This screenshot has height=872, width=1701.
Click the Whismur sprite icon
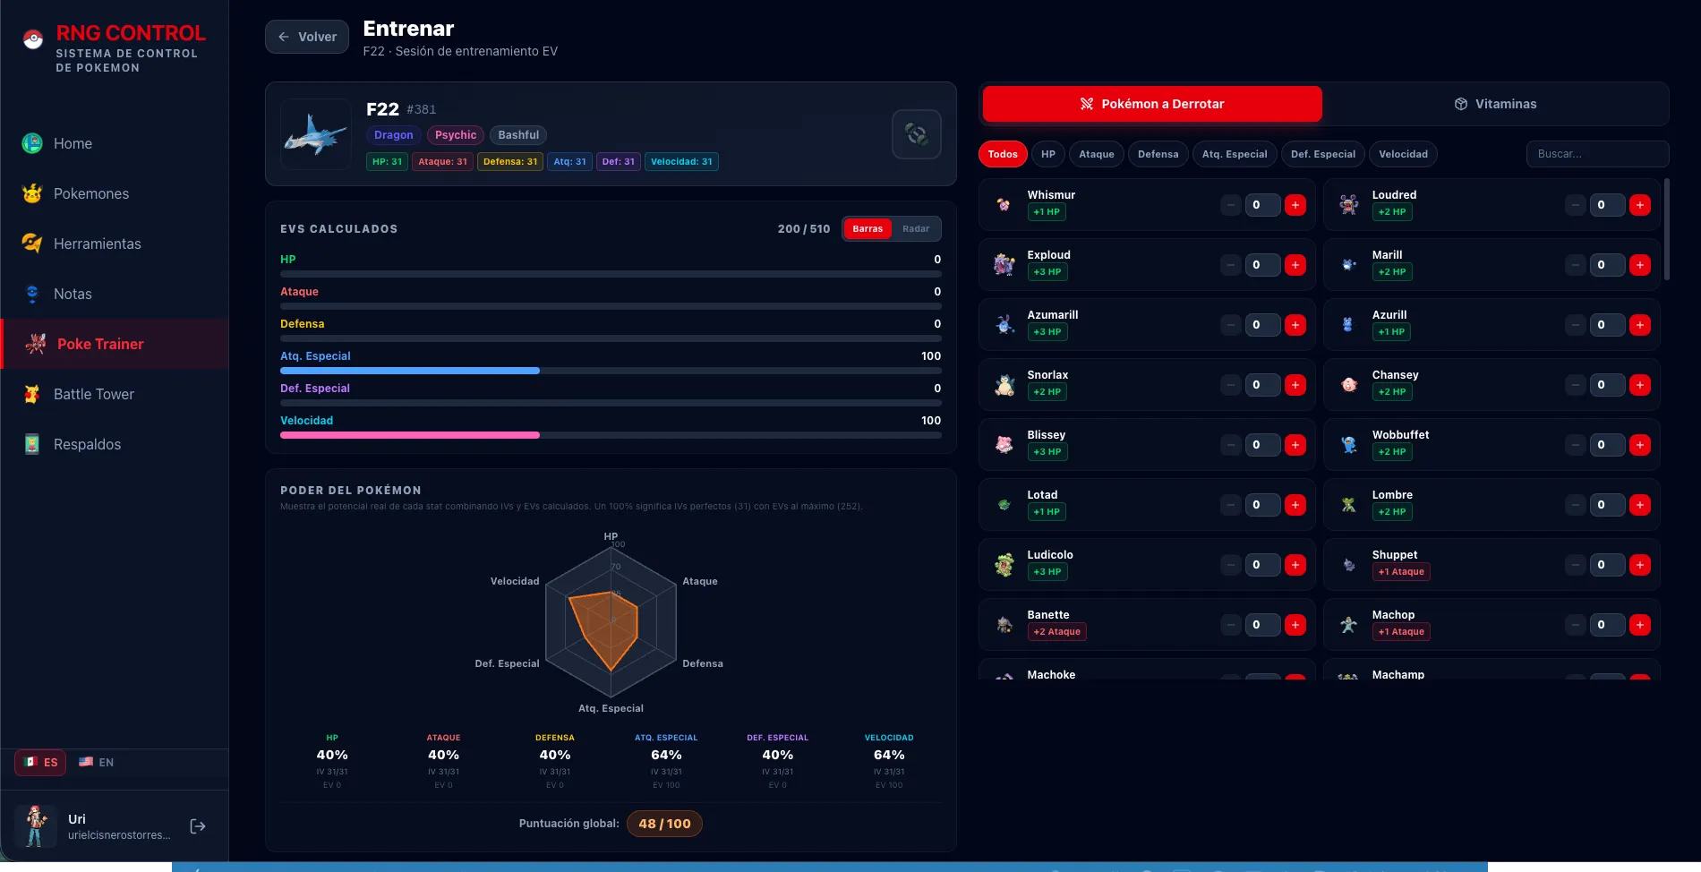[x=1004, y=205]
